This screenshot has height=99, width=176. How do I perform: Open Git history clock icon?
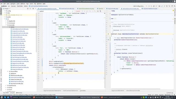(x=167, y=6)
